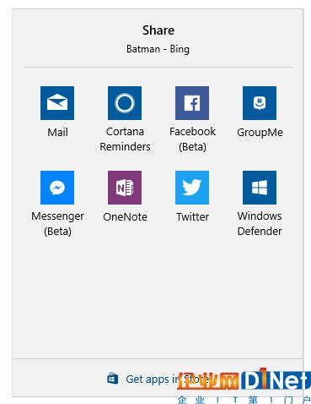Choose the GroupMe app icon
Screen dimensions: 311x404
(x=260, y=103)
